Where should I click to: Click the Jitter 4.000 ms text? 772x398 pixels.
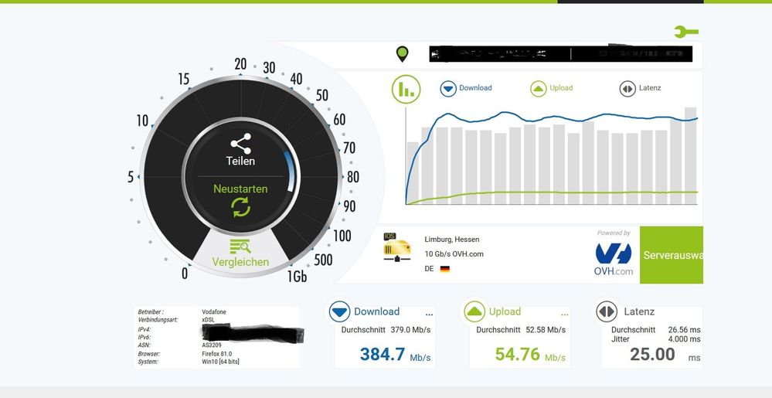[x=656, y=339]
